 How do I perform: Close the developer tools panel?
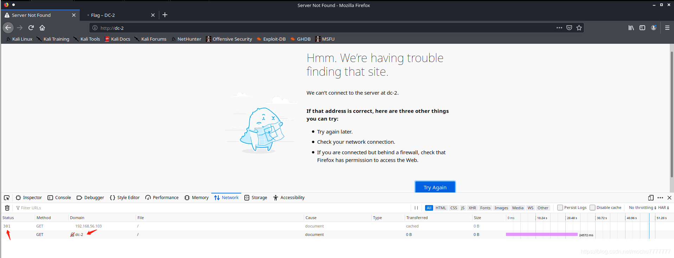(669, 198)
